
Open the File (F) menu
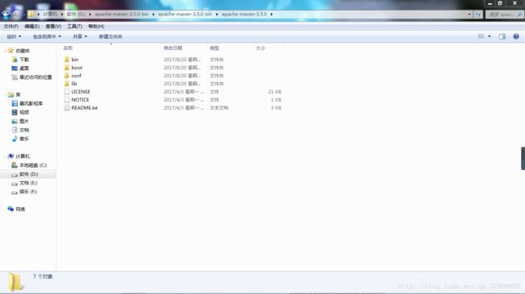pos(10,27)
